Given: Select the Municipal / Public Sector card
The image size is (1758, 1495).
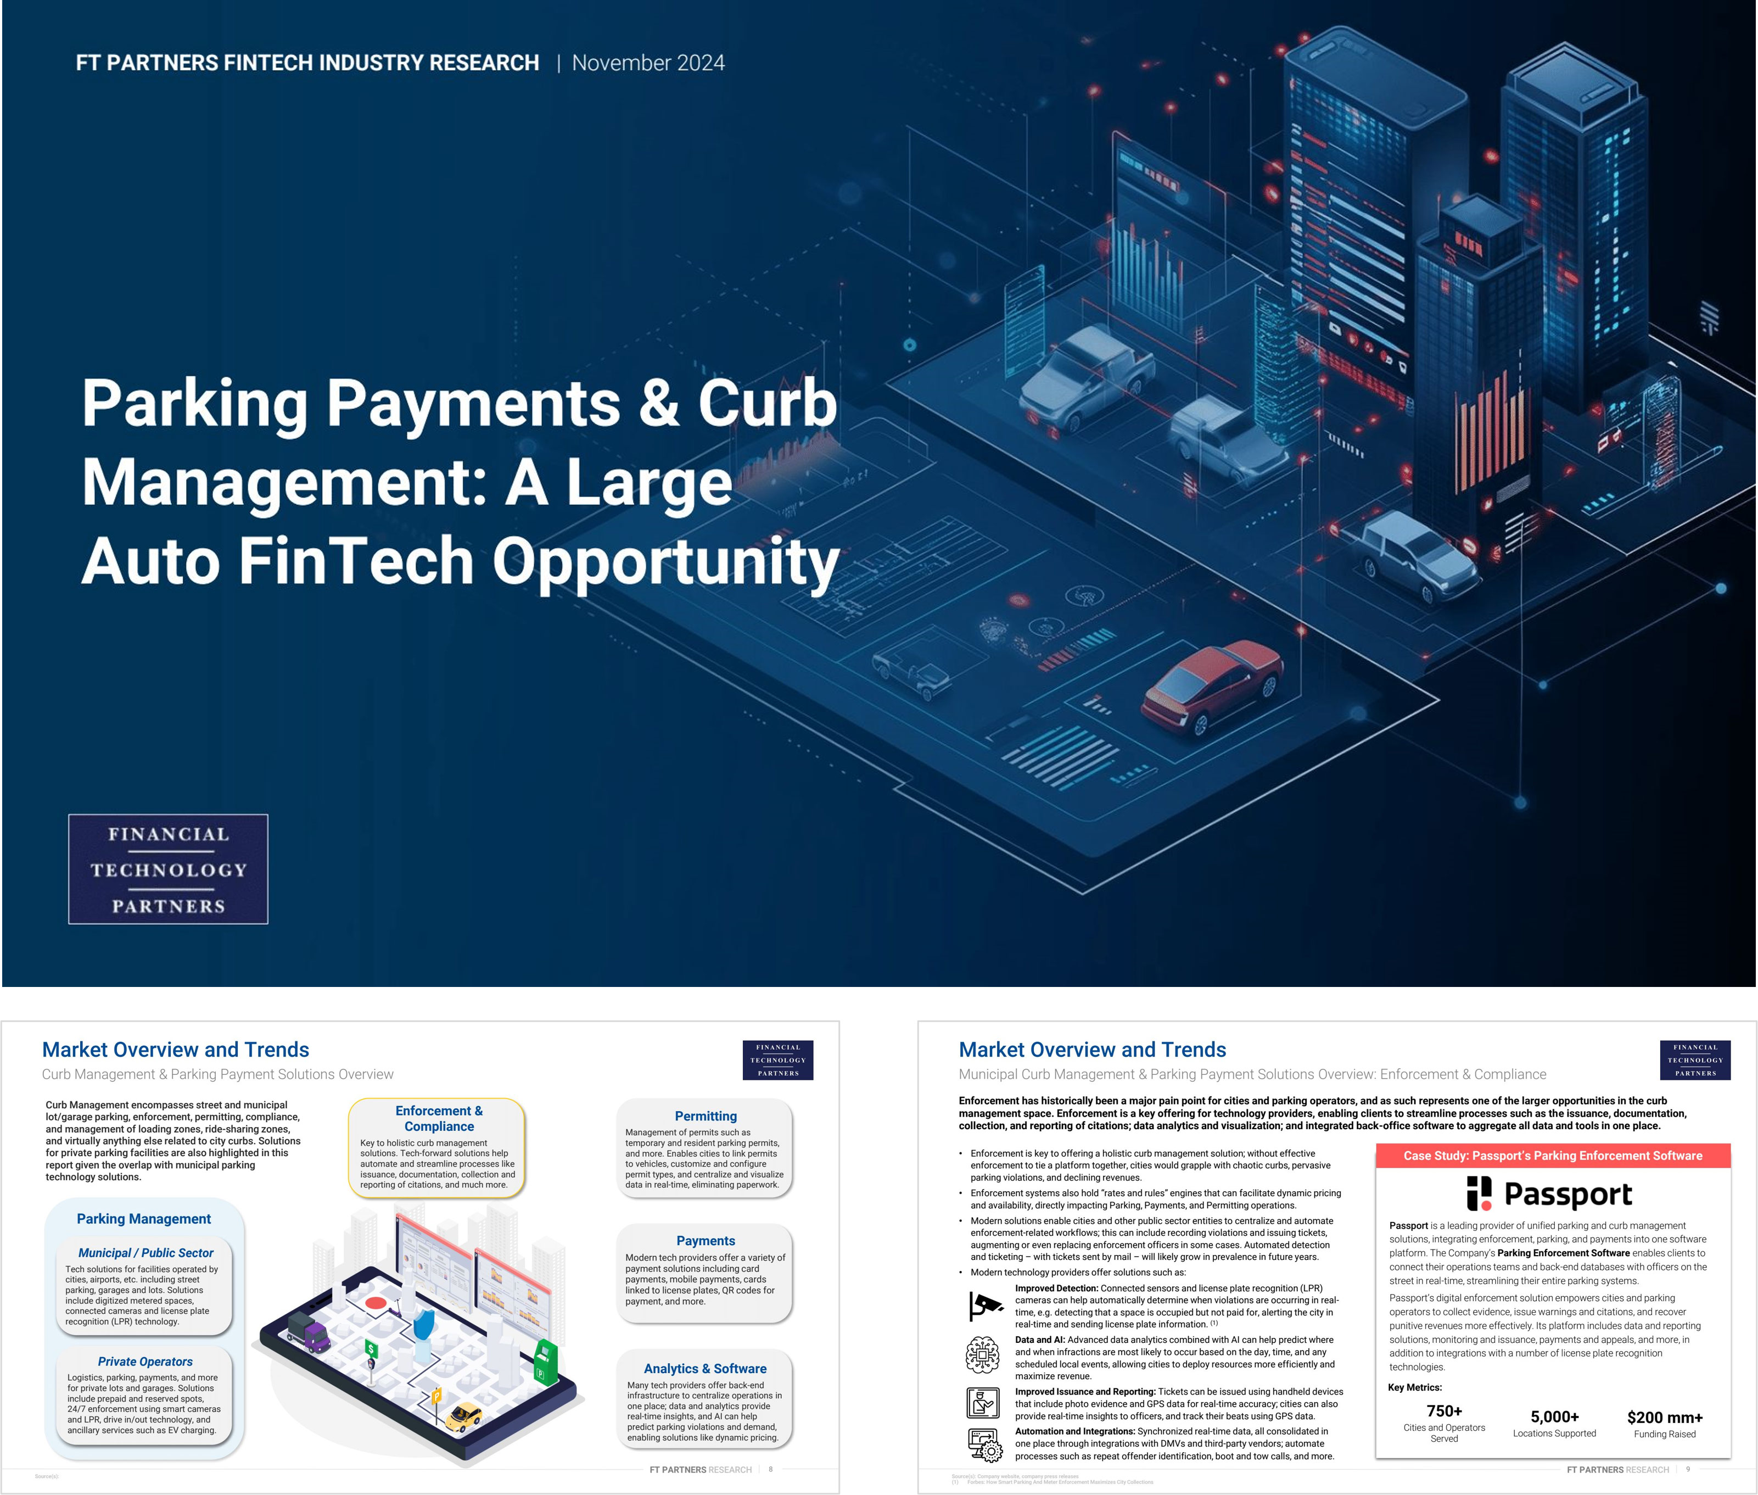Looking at the screenshot, I should pos(145,1286).
